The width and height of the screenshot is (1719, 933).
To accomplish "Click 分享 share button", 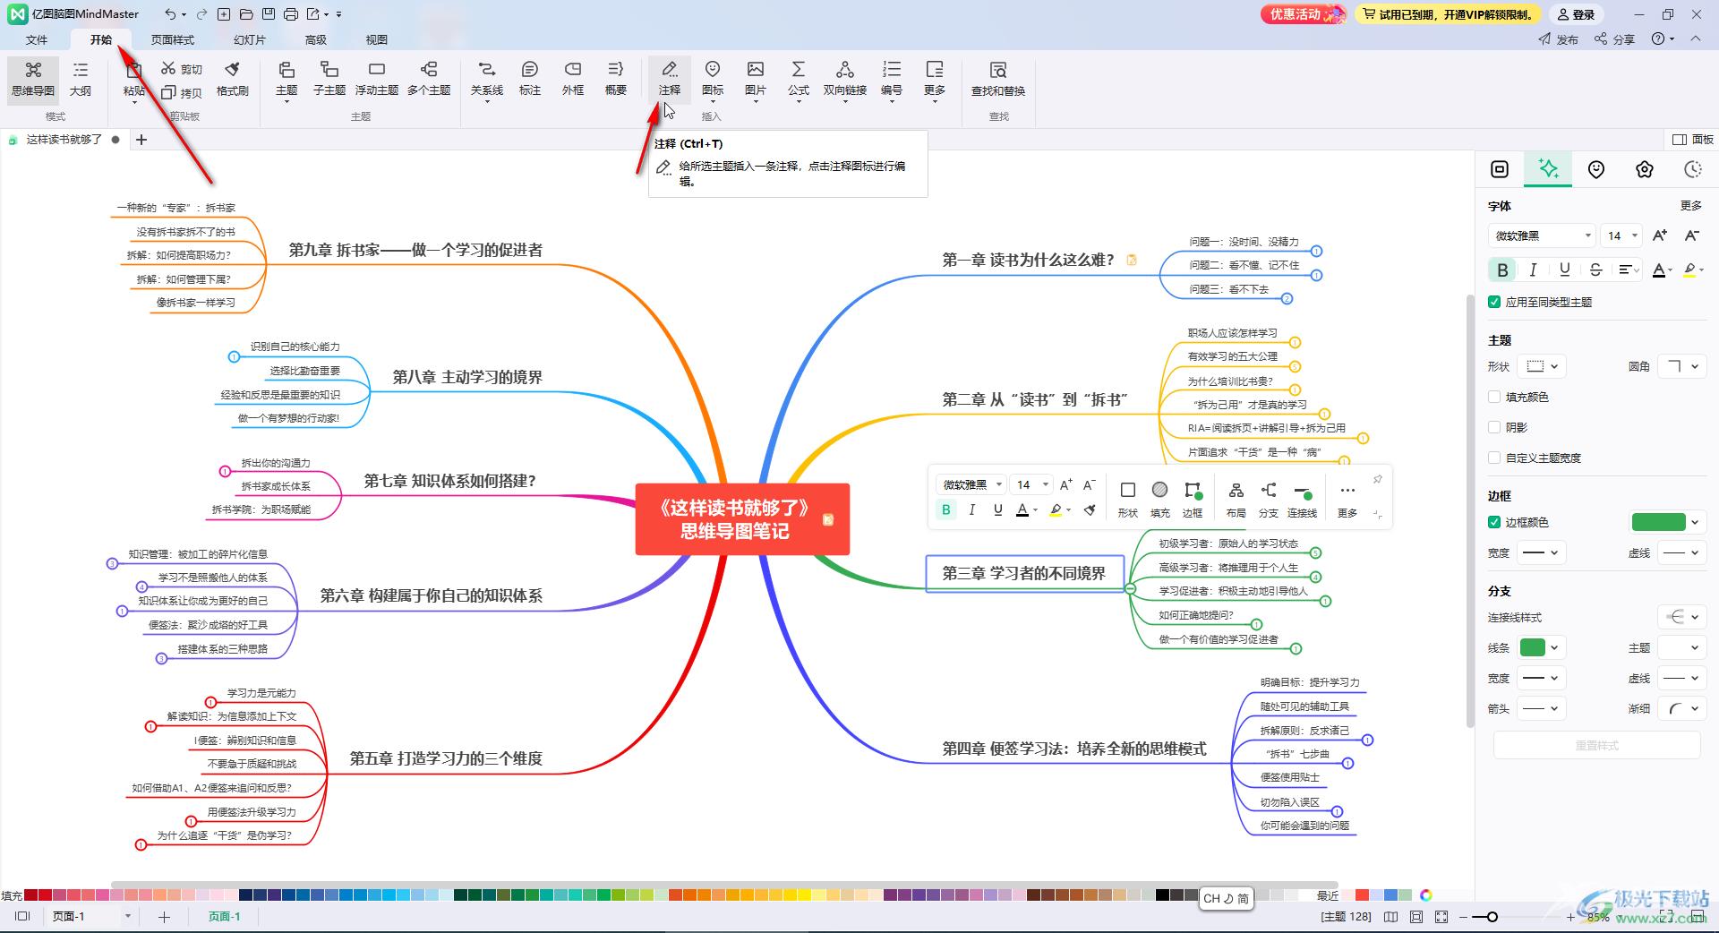I will point(1615,39).
